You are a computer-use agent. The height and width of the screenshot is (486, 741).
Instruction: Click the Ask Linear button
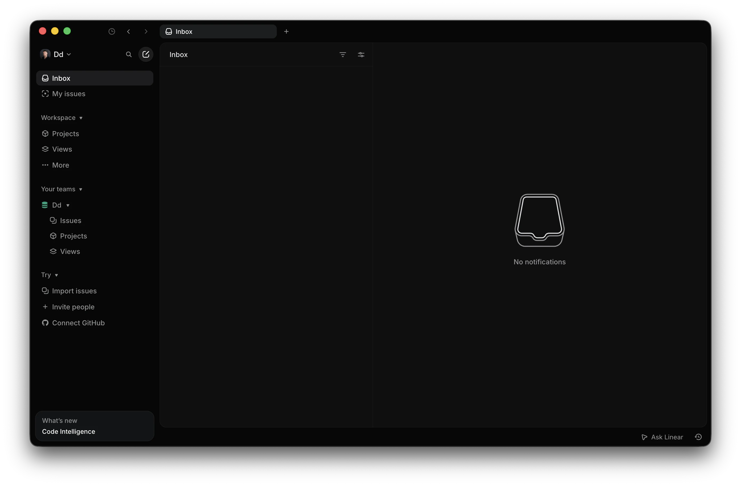click(x=662, y=437)
